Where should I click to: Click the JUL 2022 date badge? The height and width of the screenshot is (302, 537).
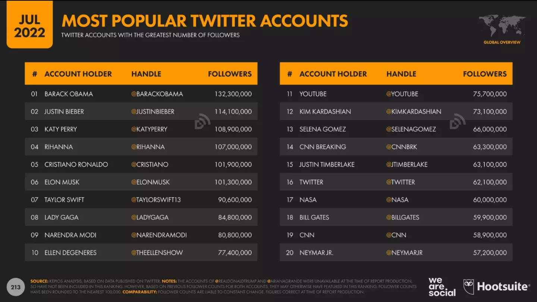(x=29, y=26)
